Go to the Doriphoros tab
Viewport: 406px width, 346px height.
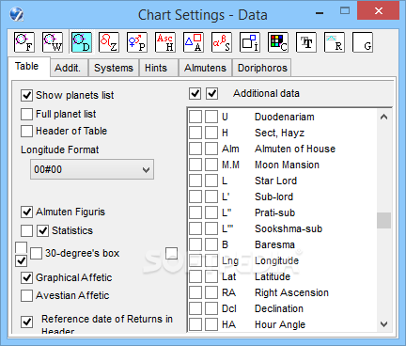pyautogui.click(x=262, y=68)
